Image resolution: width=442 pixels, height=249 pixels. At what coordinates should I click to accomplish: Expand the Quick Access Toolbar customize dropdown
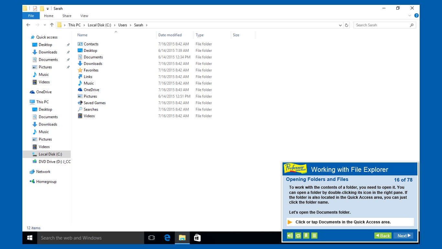click(48, 9)
